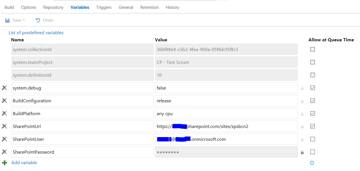This screenshot has height=171, width=360.
Task: Click the BuildConfiguration value field
Action: [x=226, y=101]
